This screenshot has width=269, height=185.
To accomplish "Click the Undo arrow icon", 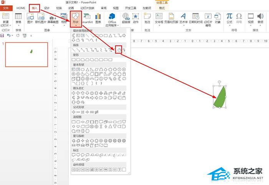I will [x=8, y=35].
